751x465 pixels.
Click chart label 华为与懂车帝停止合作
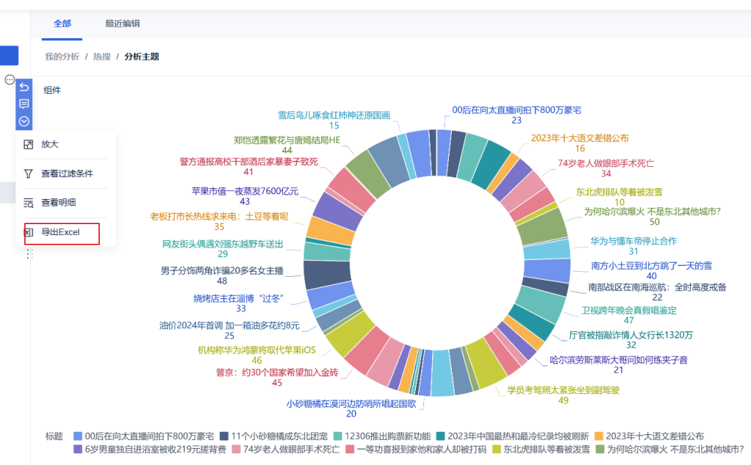coord(634,241)
